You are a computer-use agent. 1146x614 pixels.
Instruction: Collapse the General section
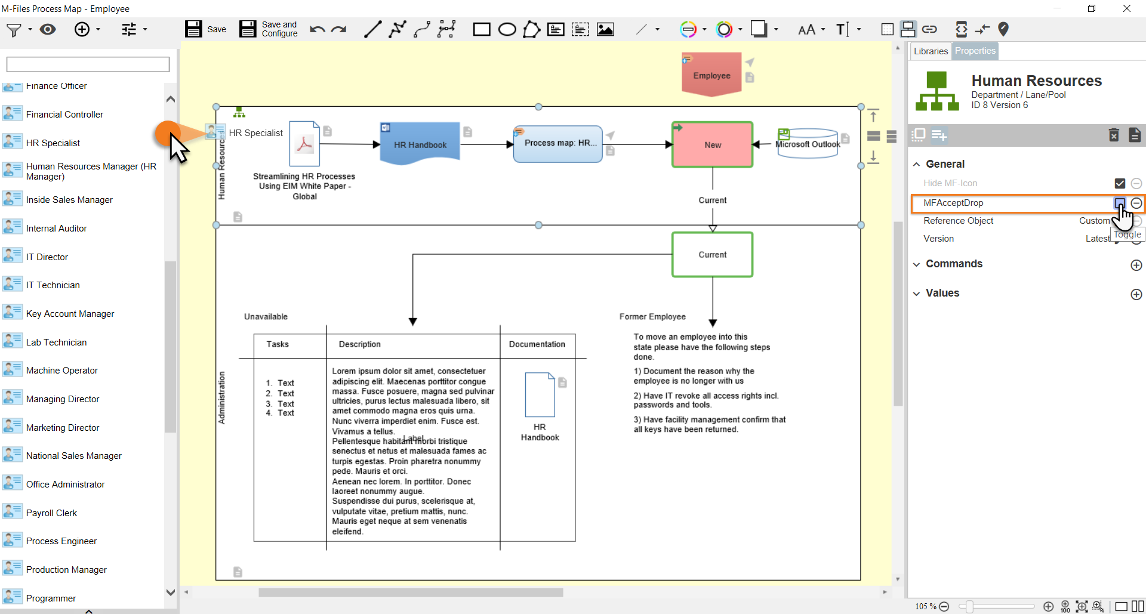(917, 164)
